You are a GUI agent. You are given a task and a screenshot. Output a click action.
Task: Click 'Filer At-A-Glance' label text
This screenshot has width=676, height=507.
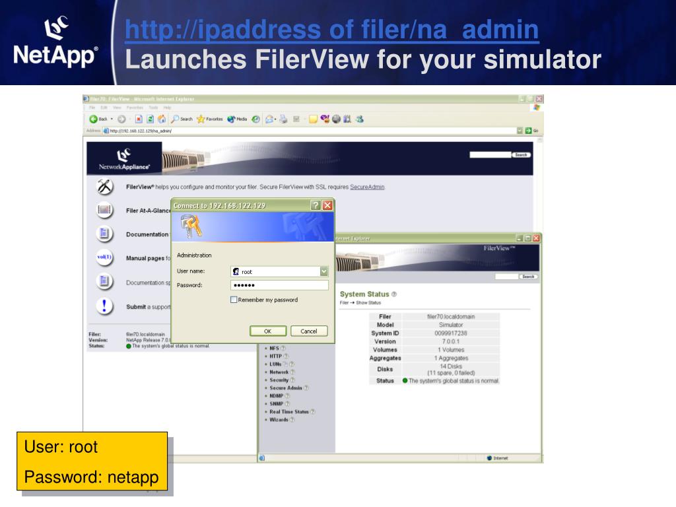pos(148,211)
